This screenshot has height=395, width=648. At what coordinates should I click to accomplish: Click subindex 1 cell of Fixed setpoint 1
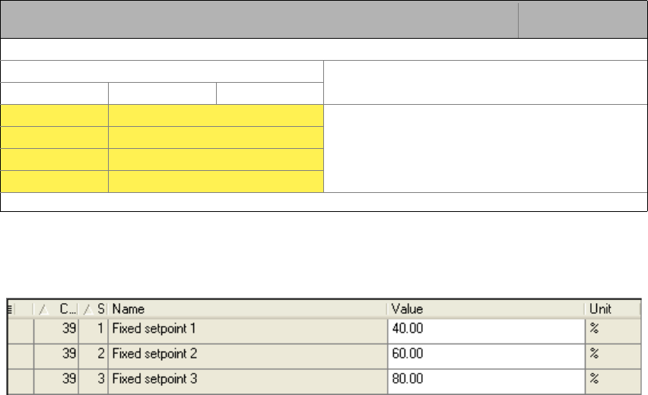94,331
